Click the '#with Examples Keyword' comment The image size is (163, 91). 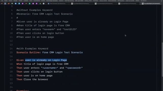pyautogui.click(x=32, y=49)
